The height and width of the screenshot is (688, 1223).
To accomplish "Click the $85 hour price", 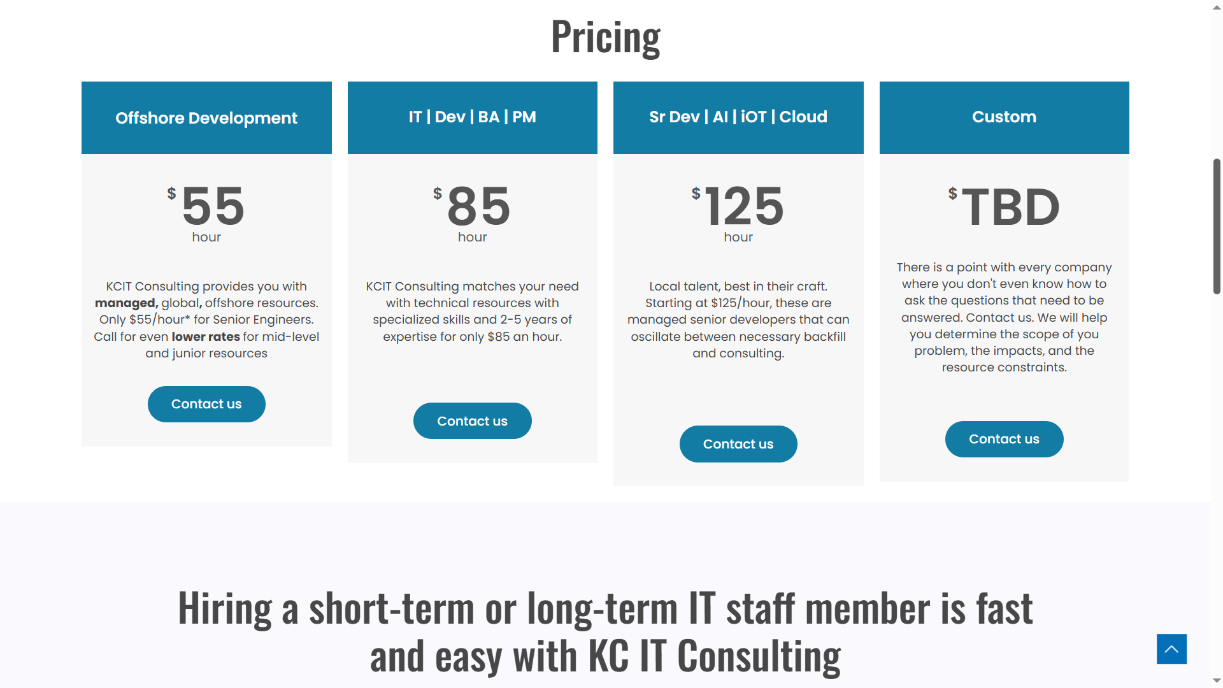I will tap(472, 213).
